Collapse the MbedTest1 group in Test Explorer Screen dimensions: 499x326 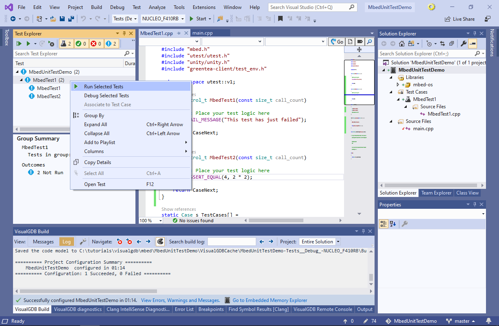22,80
